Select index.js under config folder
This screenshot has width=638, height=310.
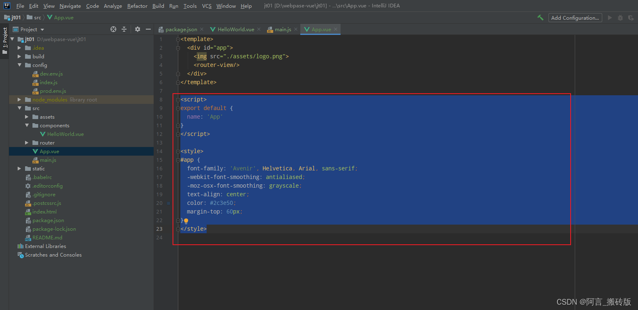(48, 82)
